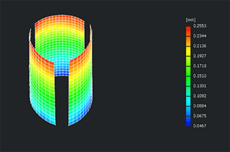Click the 0.0675 legend label
This screenshot has width=230, height=152.
[x=200, y=116]
